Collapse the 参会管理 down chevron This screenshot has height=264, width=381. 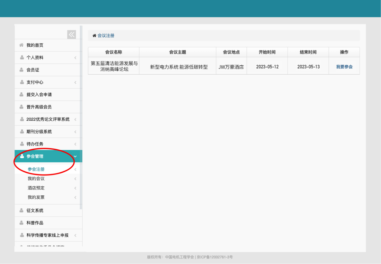pyautogui.click(x=75, y=156)
